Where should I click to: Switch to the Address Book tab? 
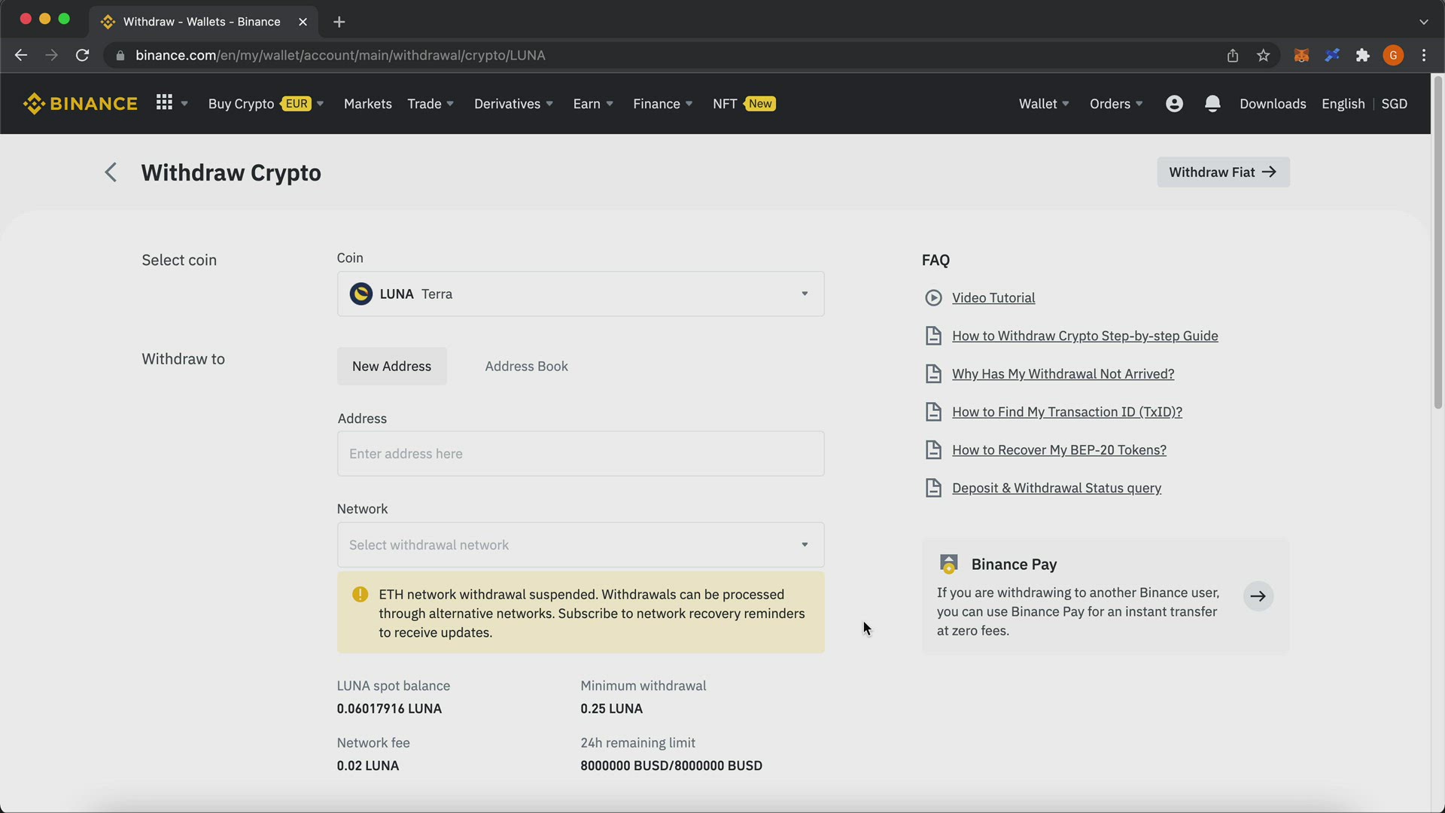(x=526, y=367)
